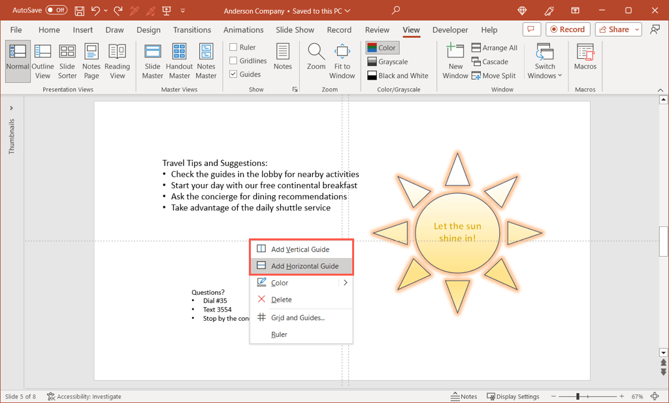Viewport: 669px width, 403px height.
Task: Adjust the zoom slider in status bar
Action: click(578, 396)
